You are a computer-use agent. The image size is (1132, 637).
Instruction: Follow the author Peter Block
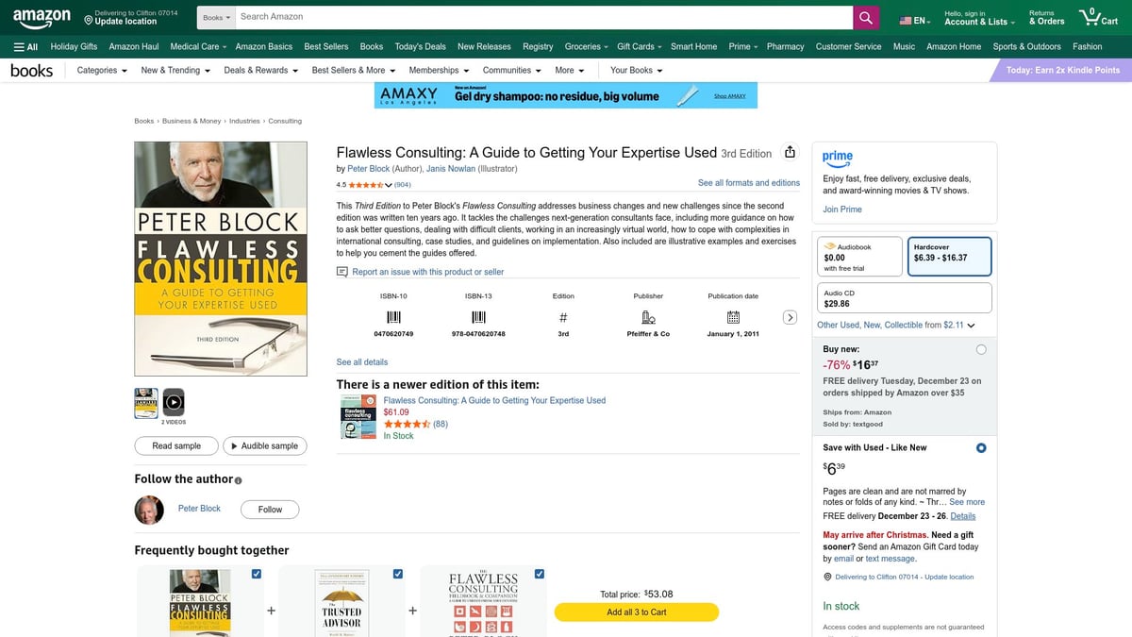[x=269, y=509]
